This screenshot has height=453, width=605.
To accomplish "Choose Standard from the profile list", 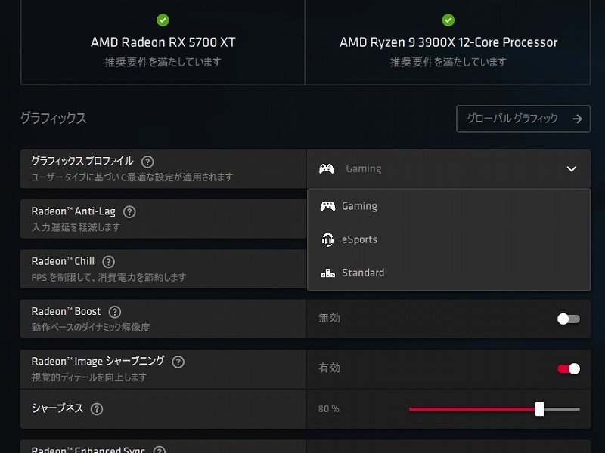I will click(363, 273).
